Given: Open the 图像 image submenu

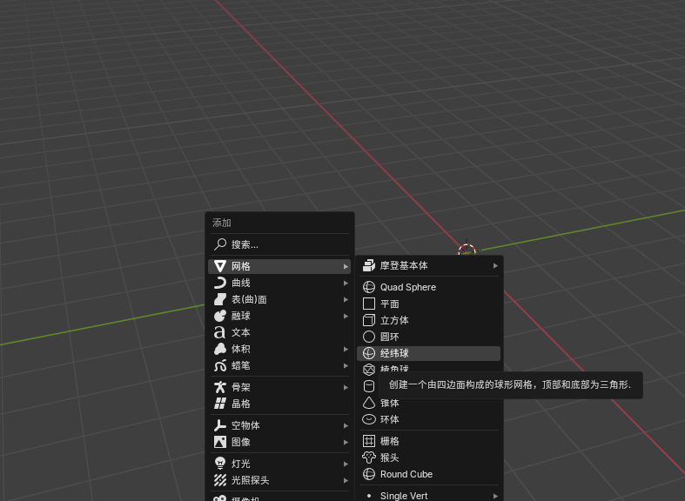Looking at the screenshot, I should pyautogui.click(x=279, y=442).
